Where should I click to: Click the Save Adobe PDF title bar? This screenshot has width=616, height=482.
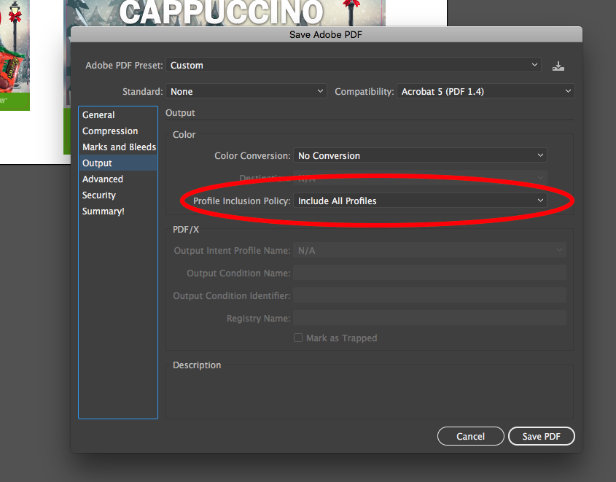pyautogui.click(x=326, y=34)
